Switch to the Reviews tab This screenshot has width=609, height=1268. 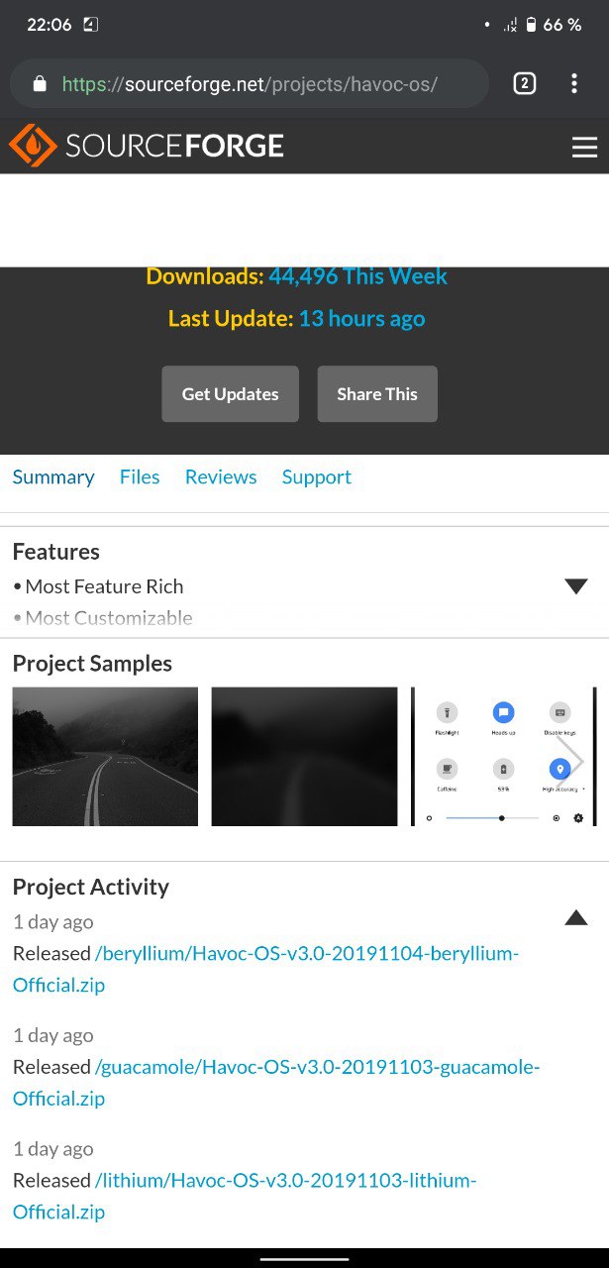[221, 477]
